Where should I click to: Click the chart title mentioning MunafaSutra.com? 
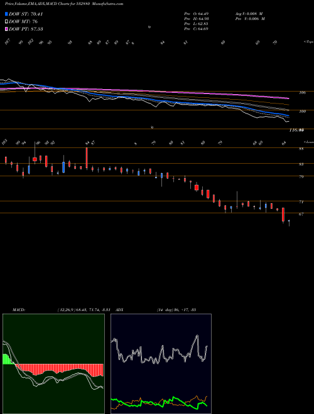[x=64, y=4]
